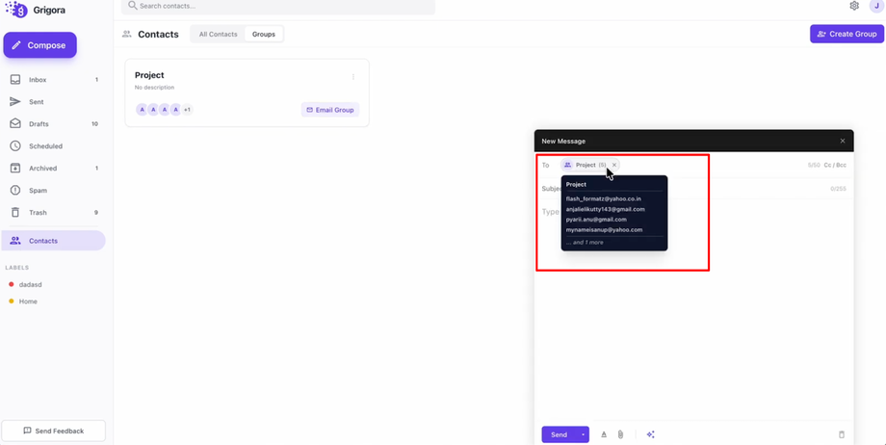
Task: Click the Send button
Action: point(559,434)
